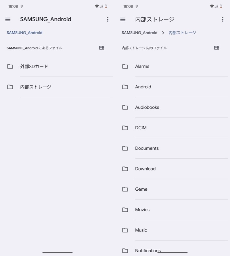The width and height of the screenshot is (230, 256).
Task: Click the Movies folder icon
Action: pyautogui.click(x=125, y=210)
